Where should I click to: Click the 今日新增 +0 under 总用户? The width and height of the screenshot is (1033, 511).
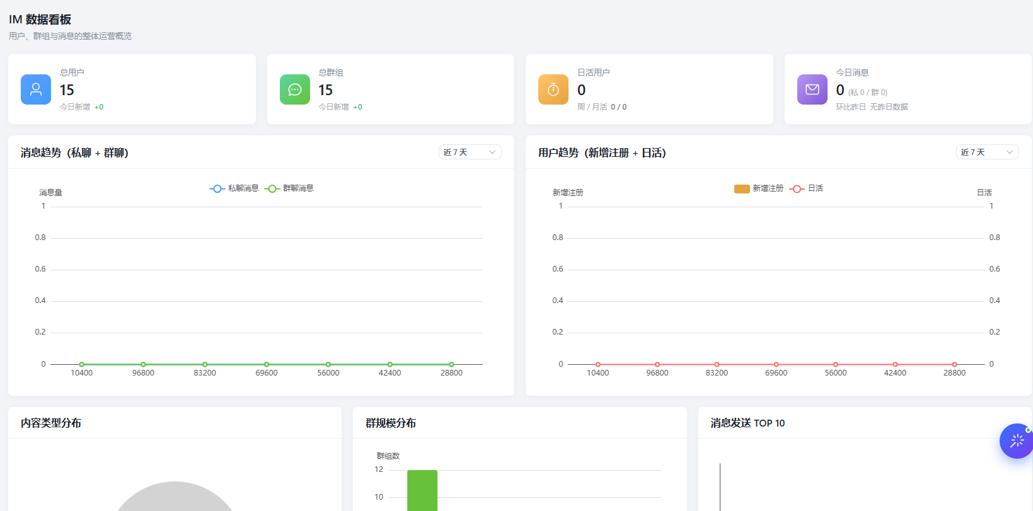point(81,107)
